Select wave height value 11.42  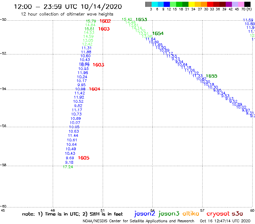pyautogui.click(x=80, y=93)
